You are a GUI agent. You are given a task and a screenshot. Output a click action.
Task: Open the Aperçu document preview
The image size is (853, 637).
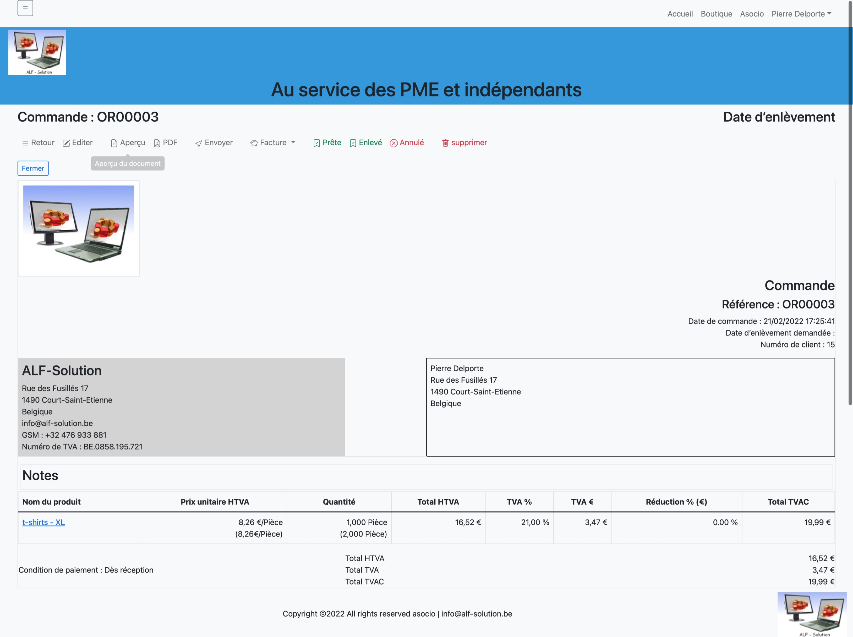[x=128, y=143]
